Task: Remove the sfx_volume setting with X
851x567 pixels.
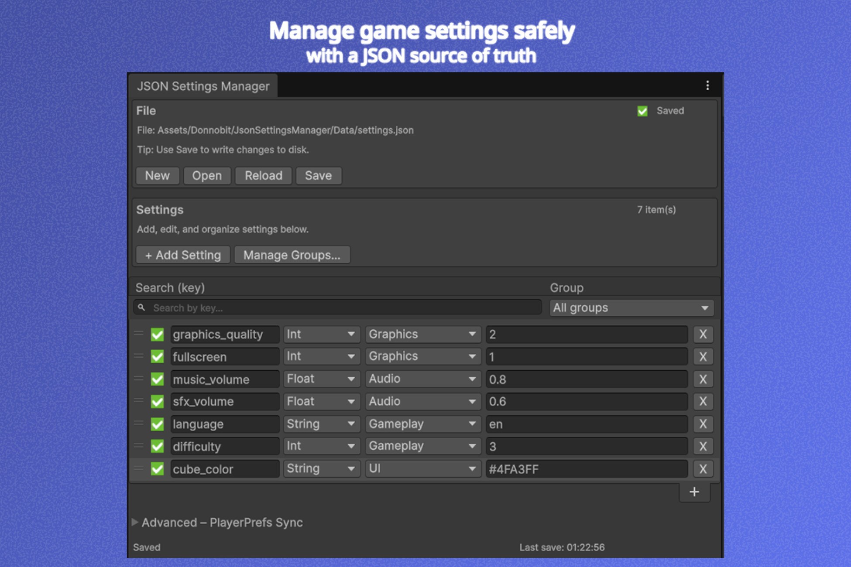Action: coord(703,401)
